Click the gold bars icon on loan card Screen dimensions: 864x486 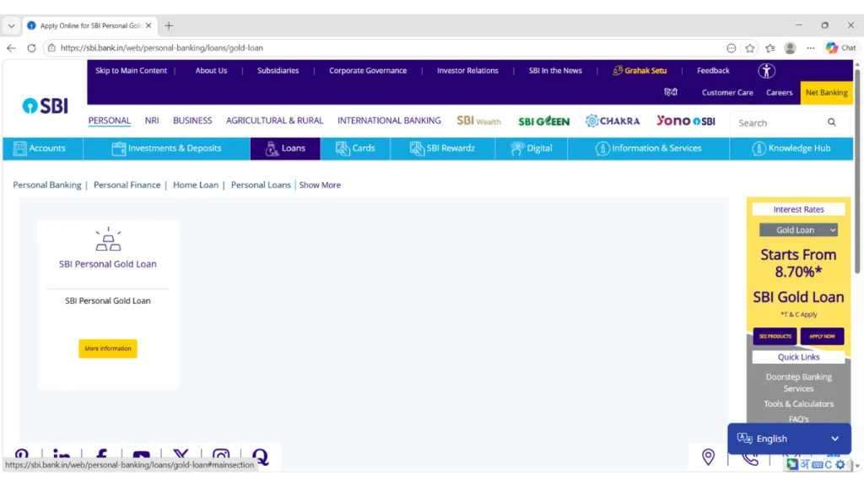click(x=108, y=239)
